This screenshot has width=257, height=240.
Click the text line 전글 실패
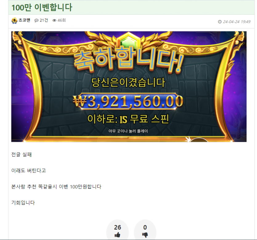[x=22, y=154]
